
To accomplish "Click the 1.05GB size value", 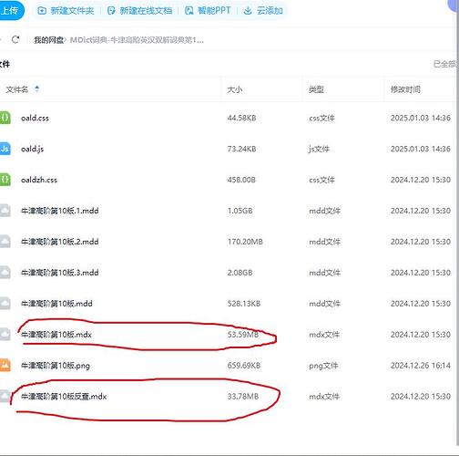I will [x=240, y=211].
